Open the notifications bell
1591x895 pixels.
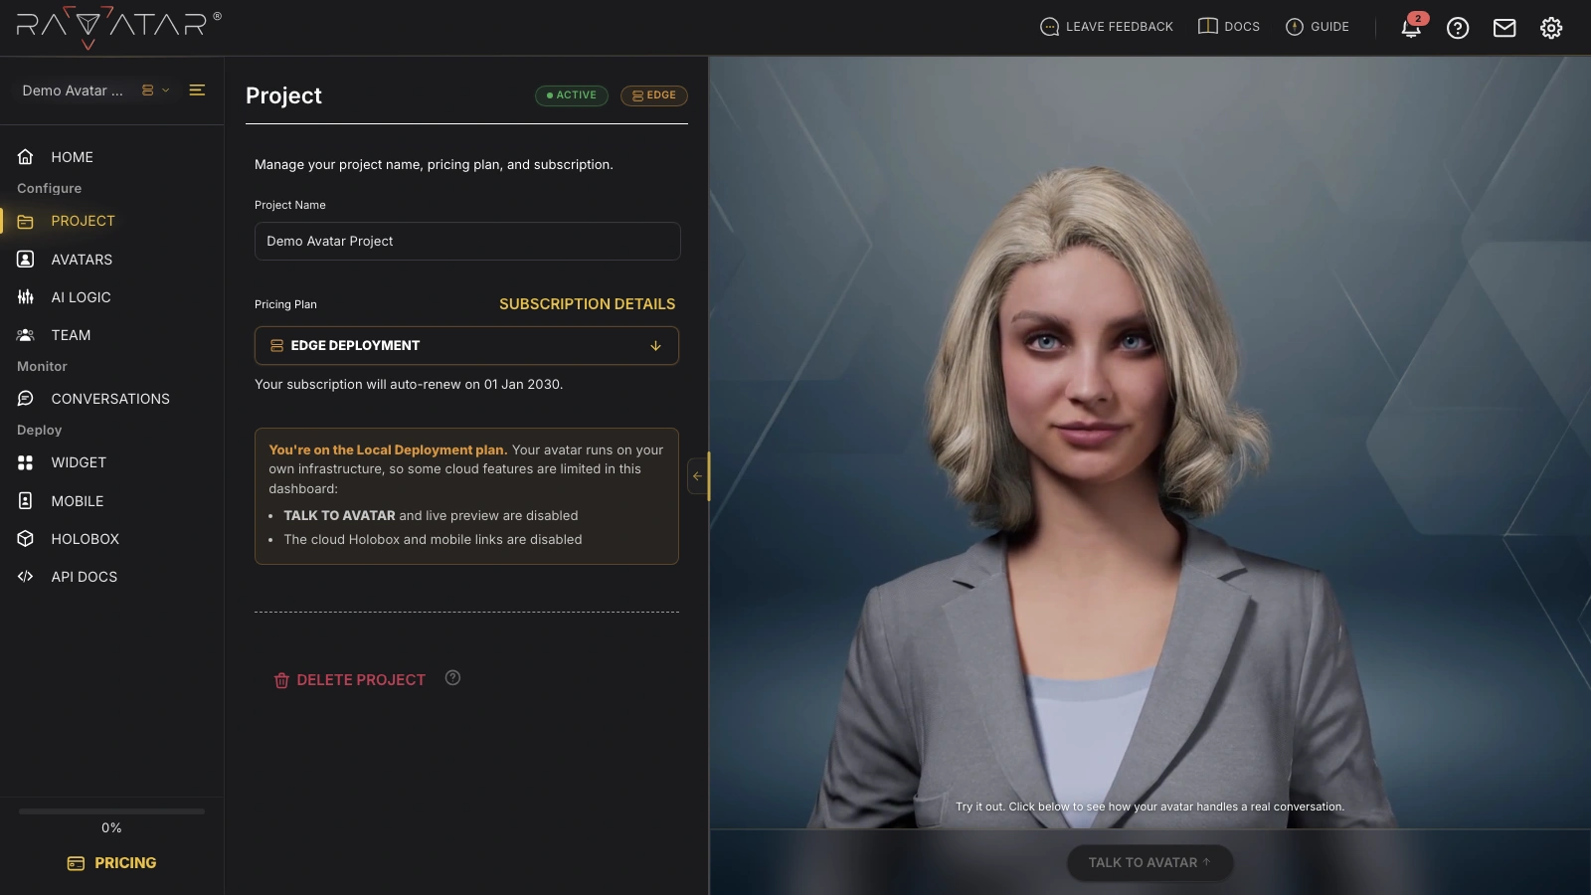click(x=1411, y=27)
